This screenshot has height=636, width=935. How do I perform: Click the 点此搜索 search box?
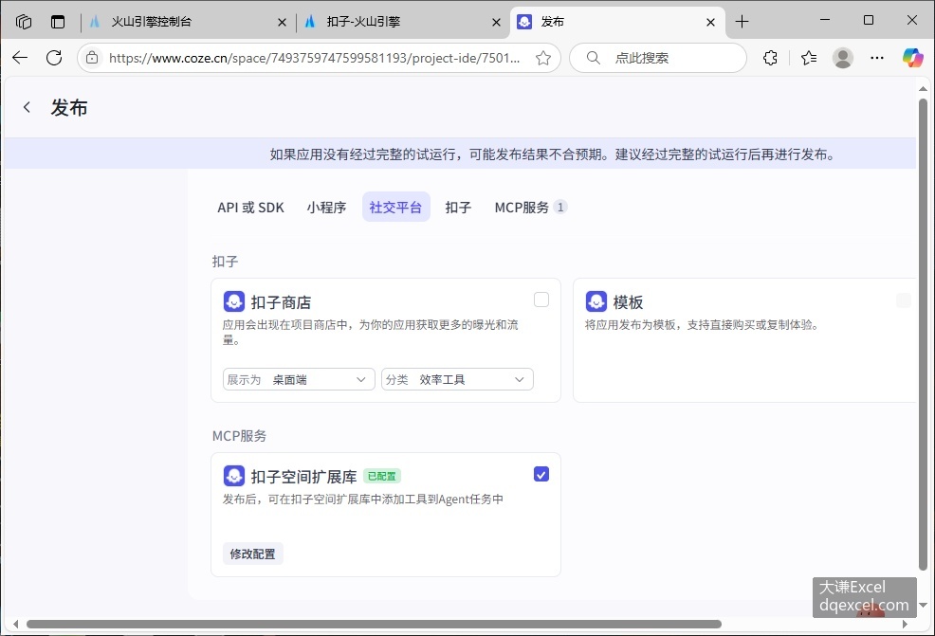[x=658, y=58]
